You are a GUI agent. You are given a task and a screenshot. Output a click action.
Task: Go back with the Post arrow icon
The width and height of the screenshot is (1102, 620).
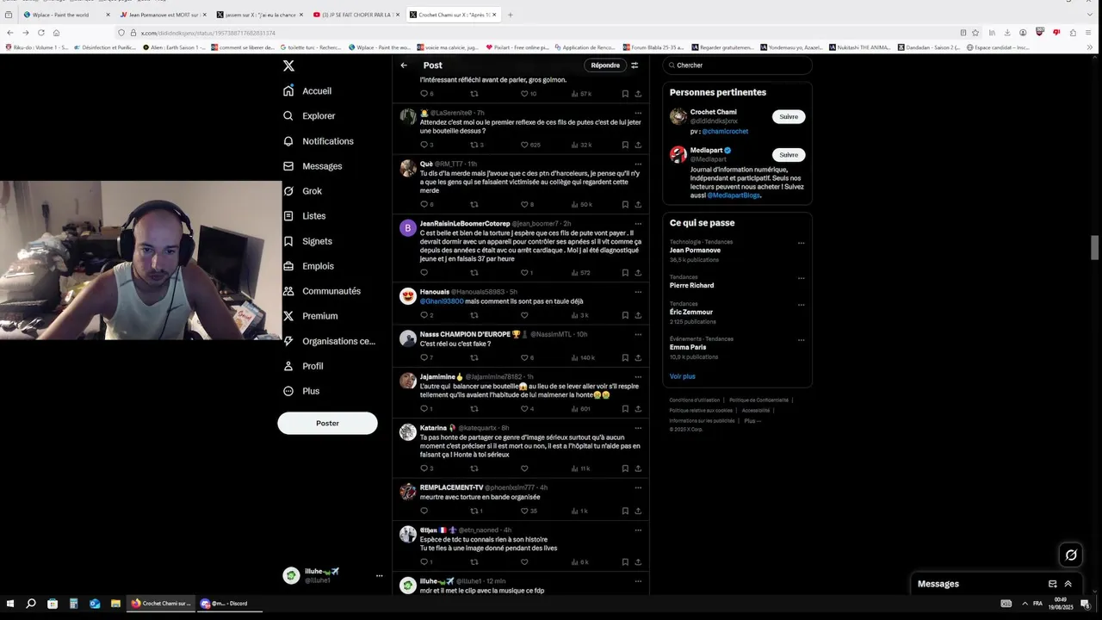point(404,65)
